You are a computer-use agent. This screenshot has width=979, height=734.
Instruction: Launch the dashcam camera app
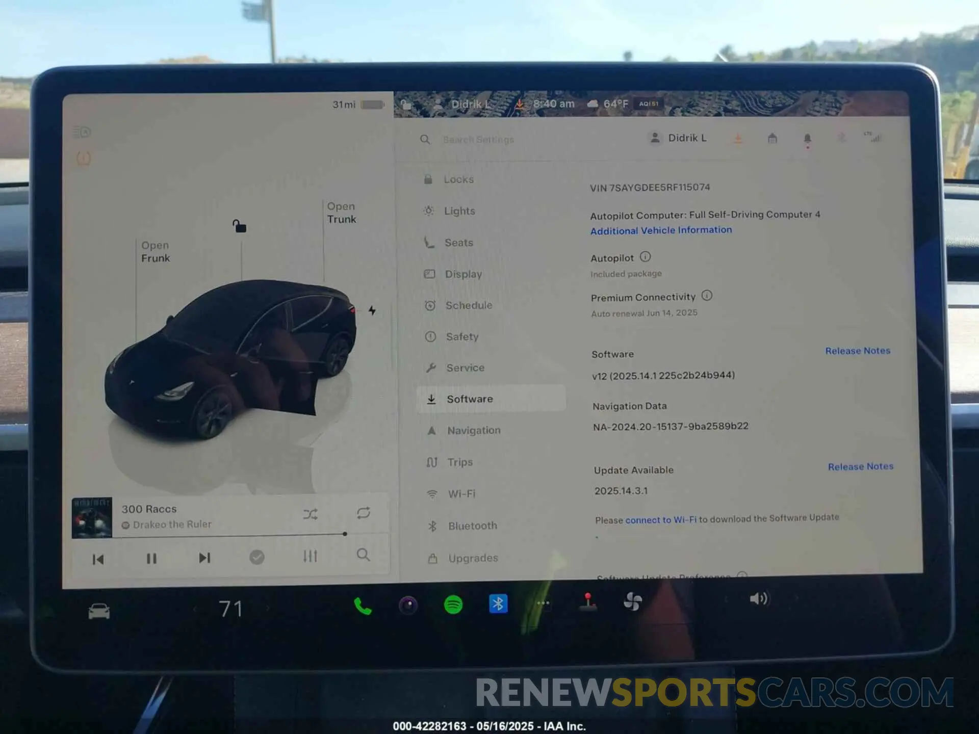point(408,606)
